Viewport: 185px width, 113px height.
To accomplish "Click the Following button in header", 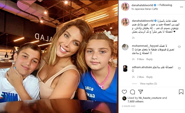I will click(166, 5).
